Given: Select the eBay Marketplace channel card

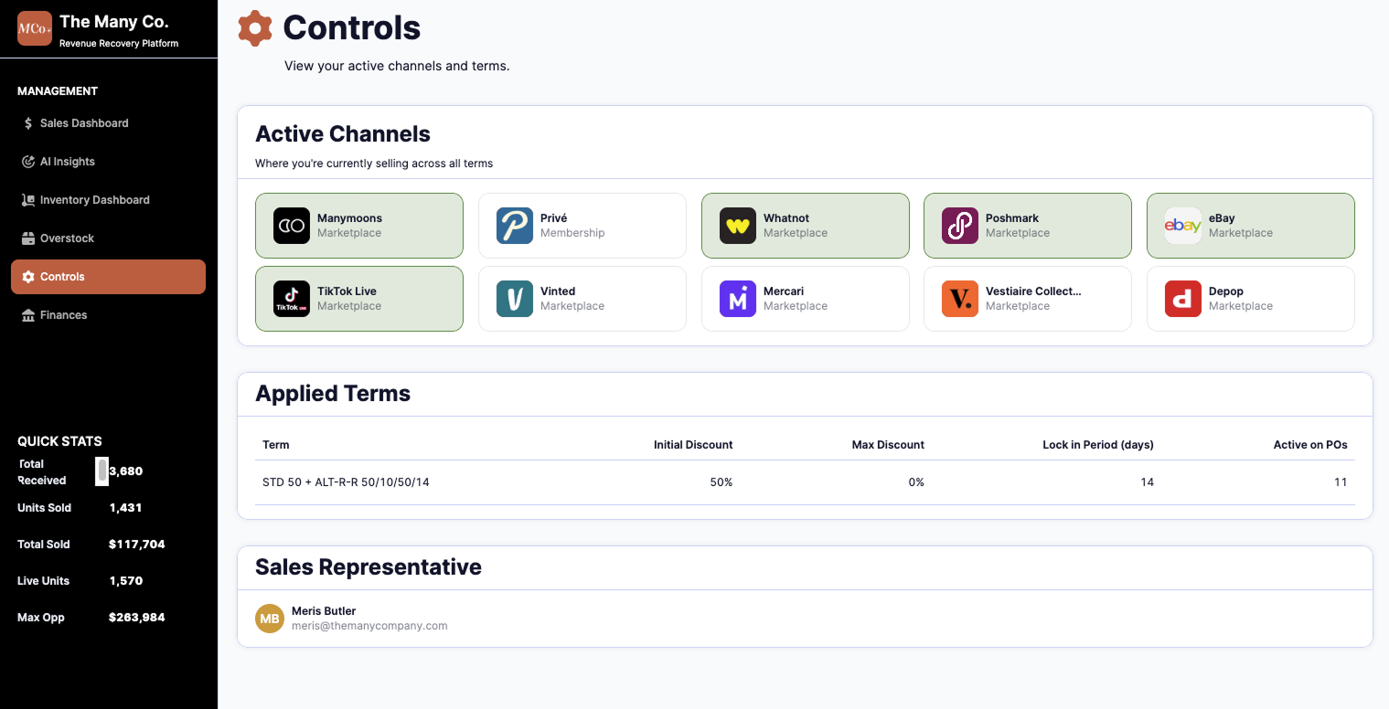Looking at the screenshot, I should point(1251,226).
